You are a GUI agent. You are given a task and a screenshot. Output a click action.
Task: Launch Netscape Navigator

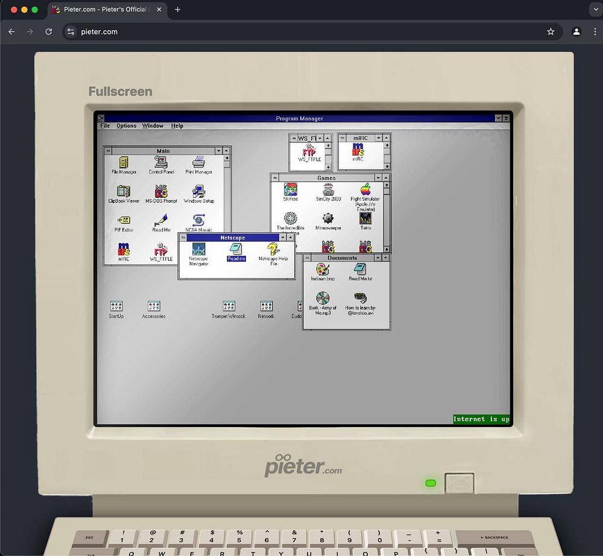[198, 254]
